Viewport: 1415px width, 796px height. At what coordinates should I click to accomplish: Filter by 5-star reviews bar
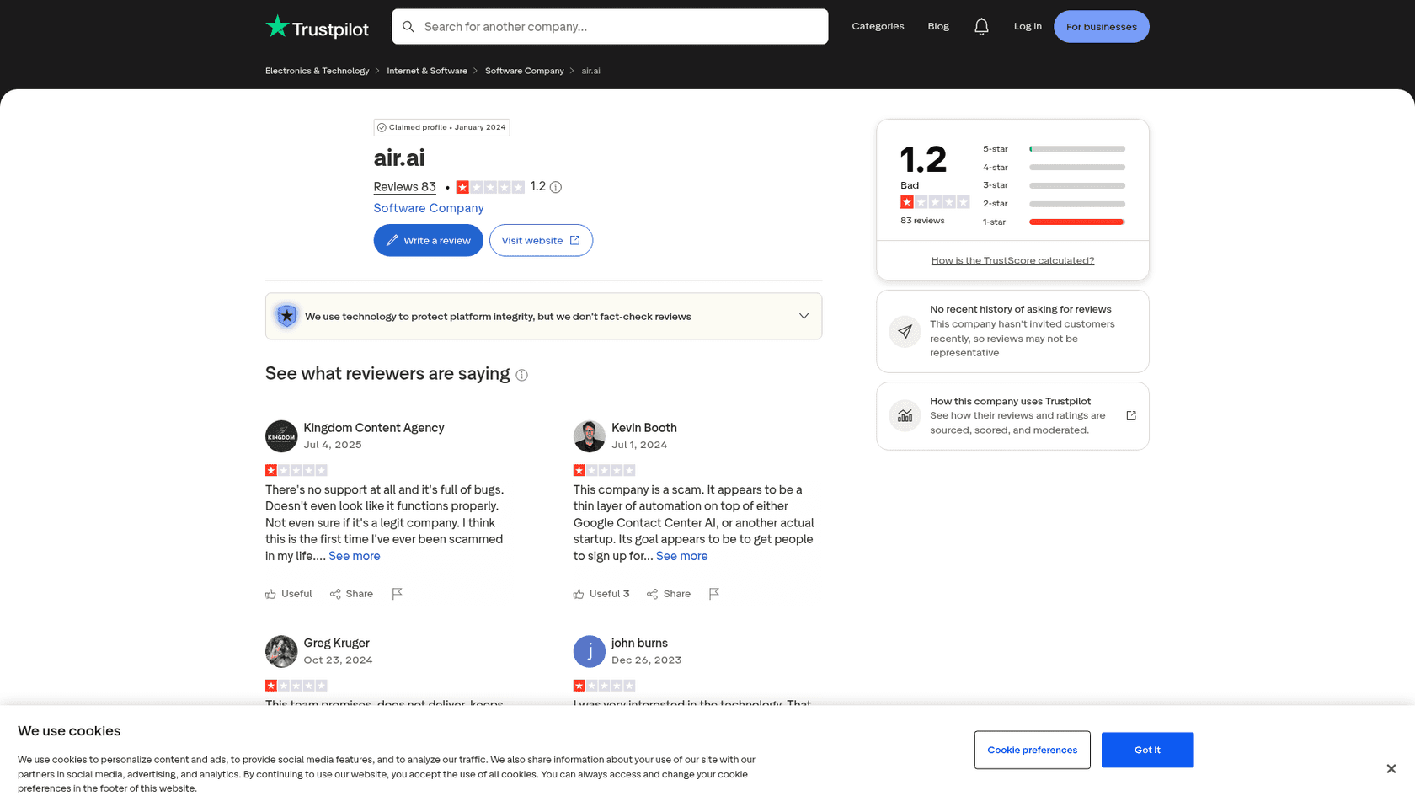[x=1077, y=149]
